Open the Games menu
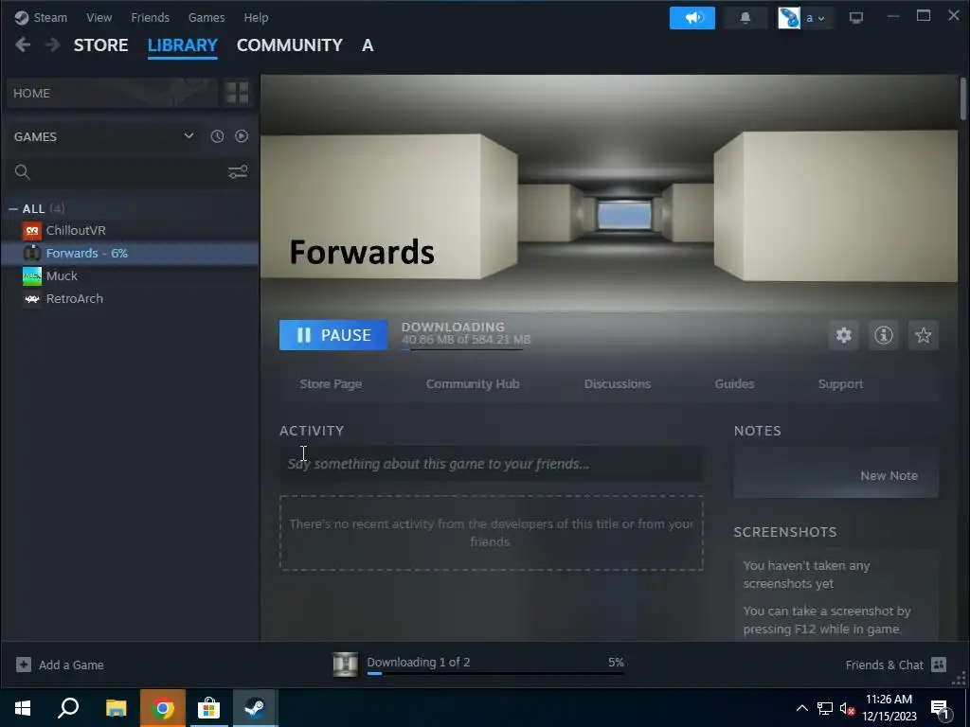The width and height of the screenshot is (970, 727). [207, 17]
